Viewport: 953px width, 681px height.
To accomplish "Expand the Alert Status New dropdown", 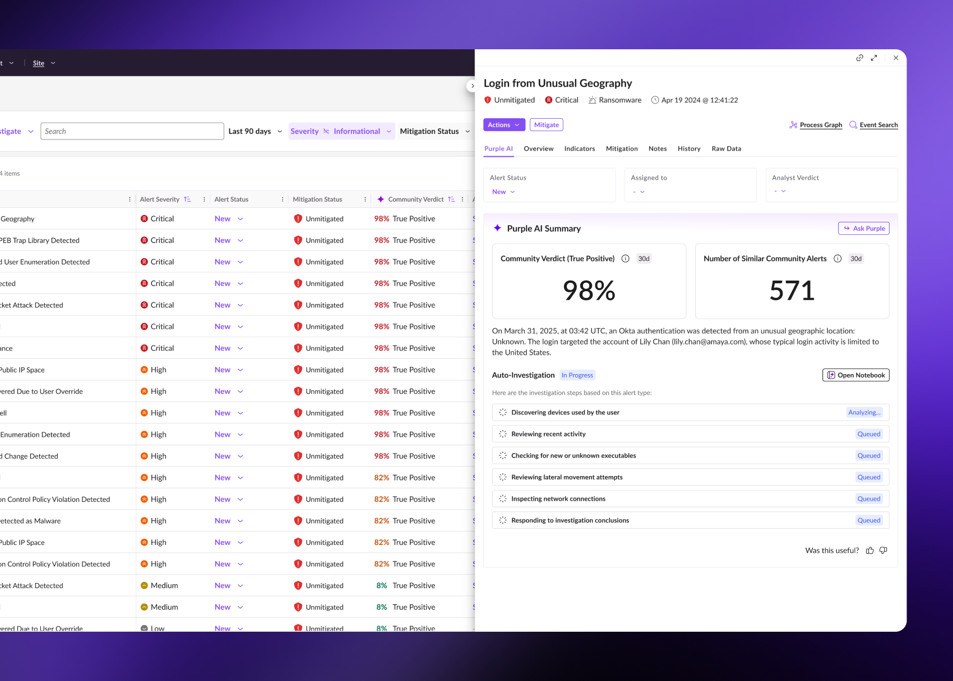I will point(503,192).
